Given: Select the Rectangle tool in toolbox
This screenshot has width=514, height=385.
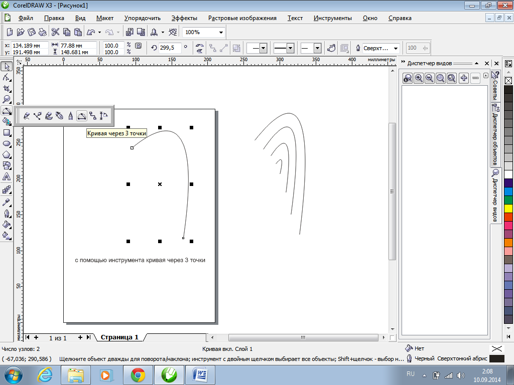Looking at the screenshot, I should [x=7, y=132].
